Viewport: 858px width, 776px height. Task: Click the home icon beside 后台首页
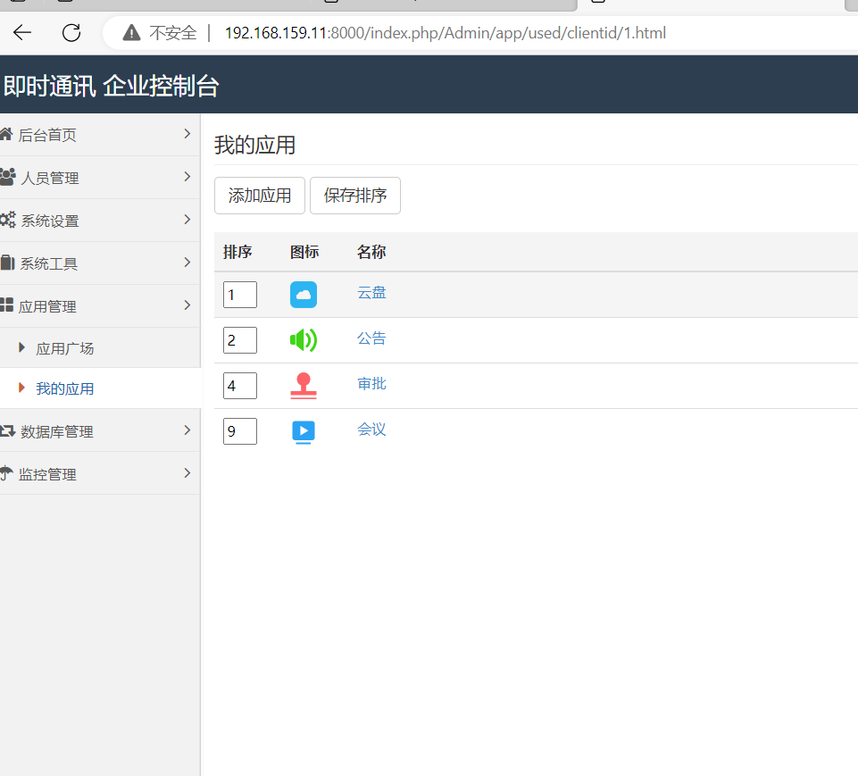[8, 134]
